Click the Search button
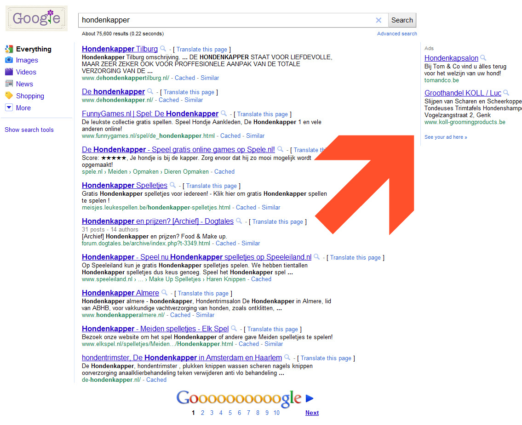 point(402,20)
